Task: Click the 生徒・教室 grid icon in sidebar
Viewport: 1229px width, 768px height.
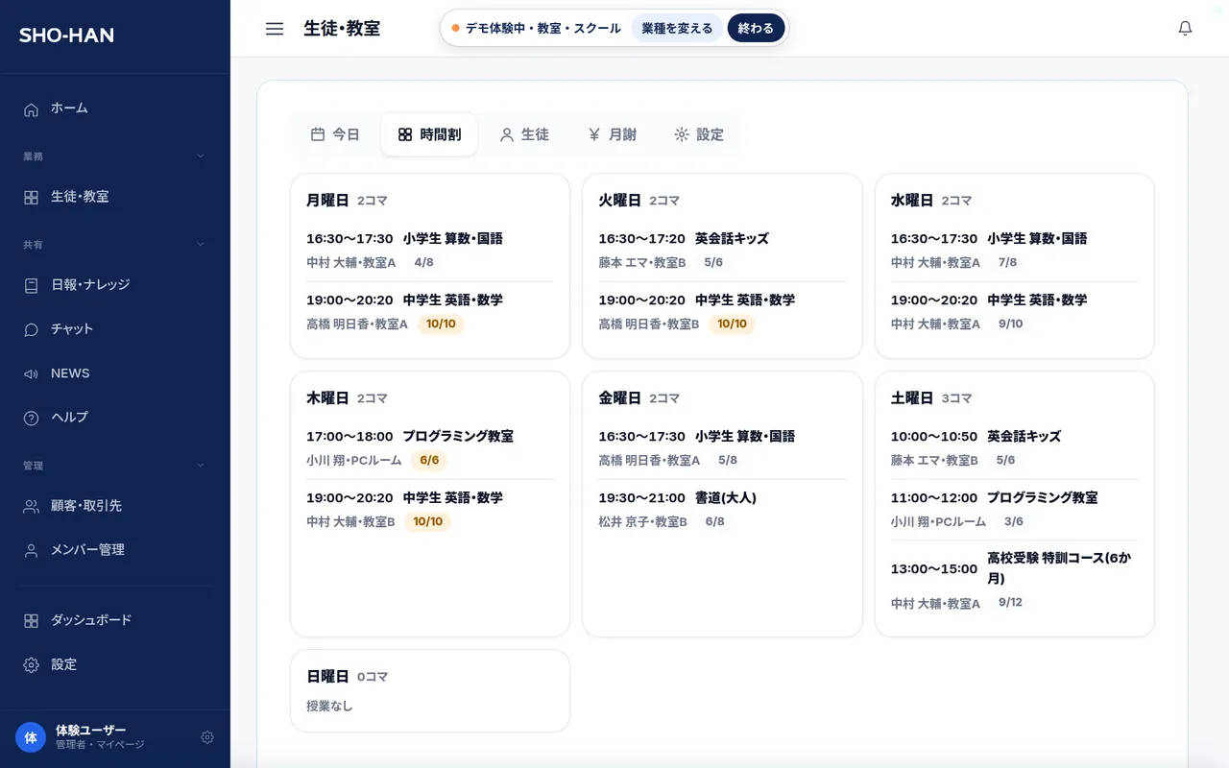Action: [32, 197]
